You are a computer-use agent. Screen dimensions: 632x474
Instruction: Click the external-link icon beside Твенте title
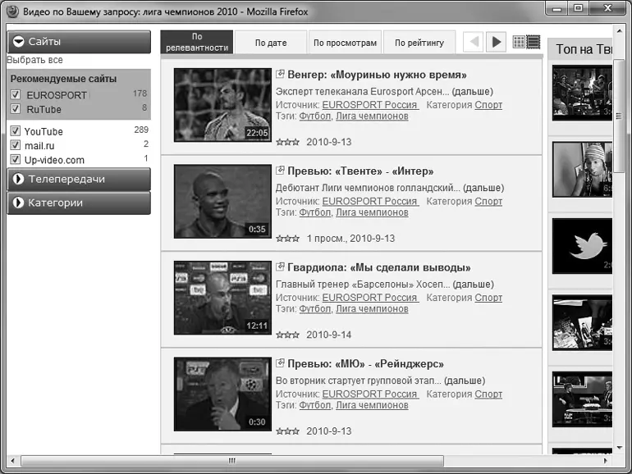tap(280, 170)
